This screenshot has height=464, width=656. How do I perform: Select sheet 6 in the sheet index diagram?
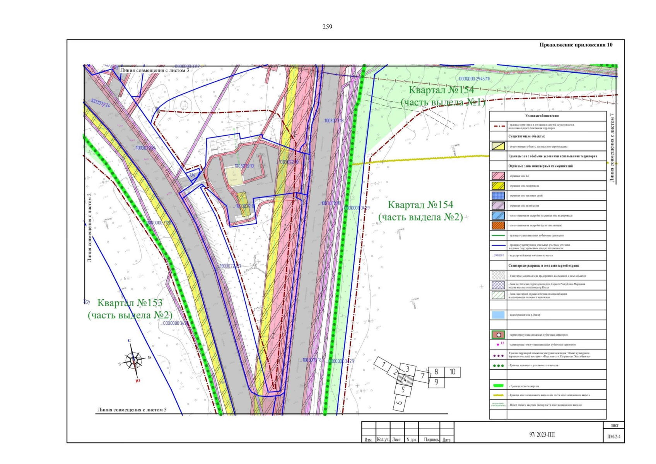pyautogui.click(x=400, y=403)
